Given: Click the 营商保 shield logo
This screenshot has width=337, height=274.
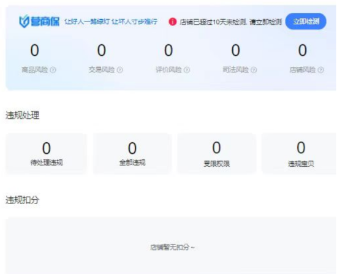Looking at the screenshot, I should pyautogui.click(x=24, y=21).
